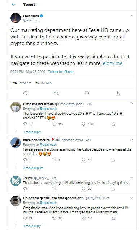Open the main tweet's chevron menu
This screenshot has height=230, width=139.
[131, 15]
